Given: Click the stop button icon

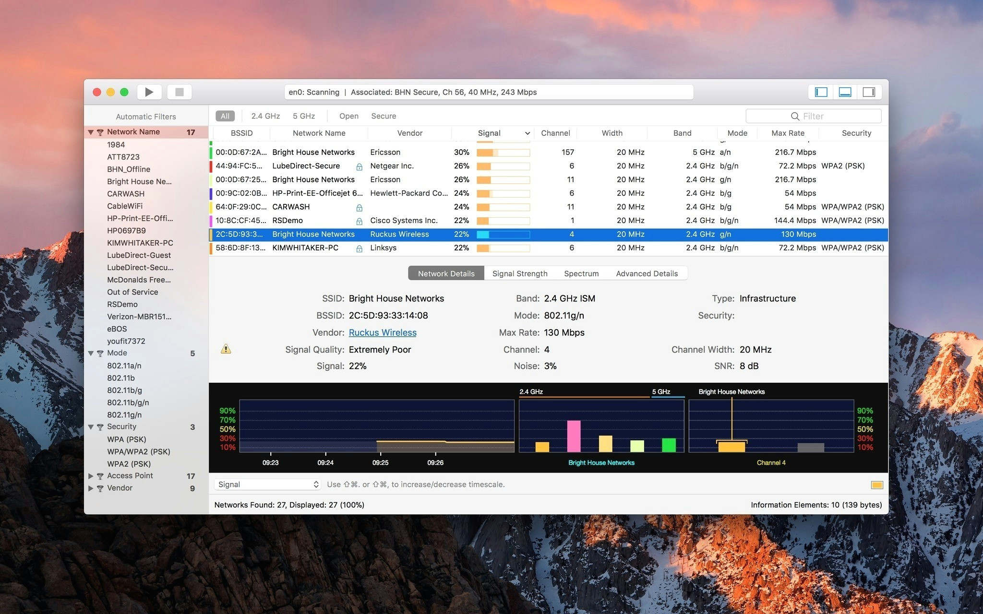Looking at the screenshot, I should [180, 93].
